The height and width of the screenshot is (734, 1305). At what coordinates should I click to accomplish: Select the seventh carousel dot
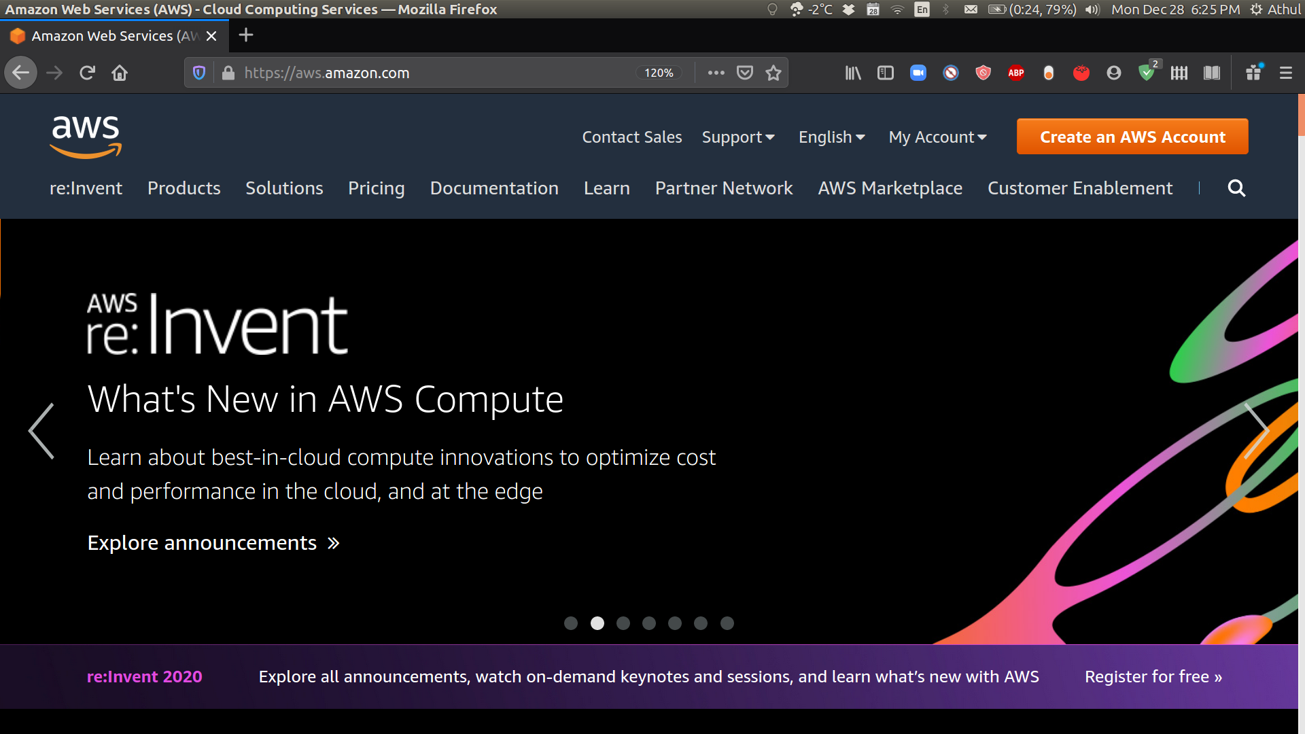click(x=727, y=623)
